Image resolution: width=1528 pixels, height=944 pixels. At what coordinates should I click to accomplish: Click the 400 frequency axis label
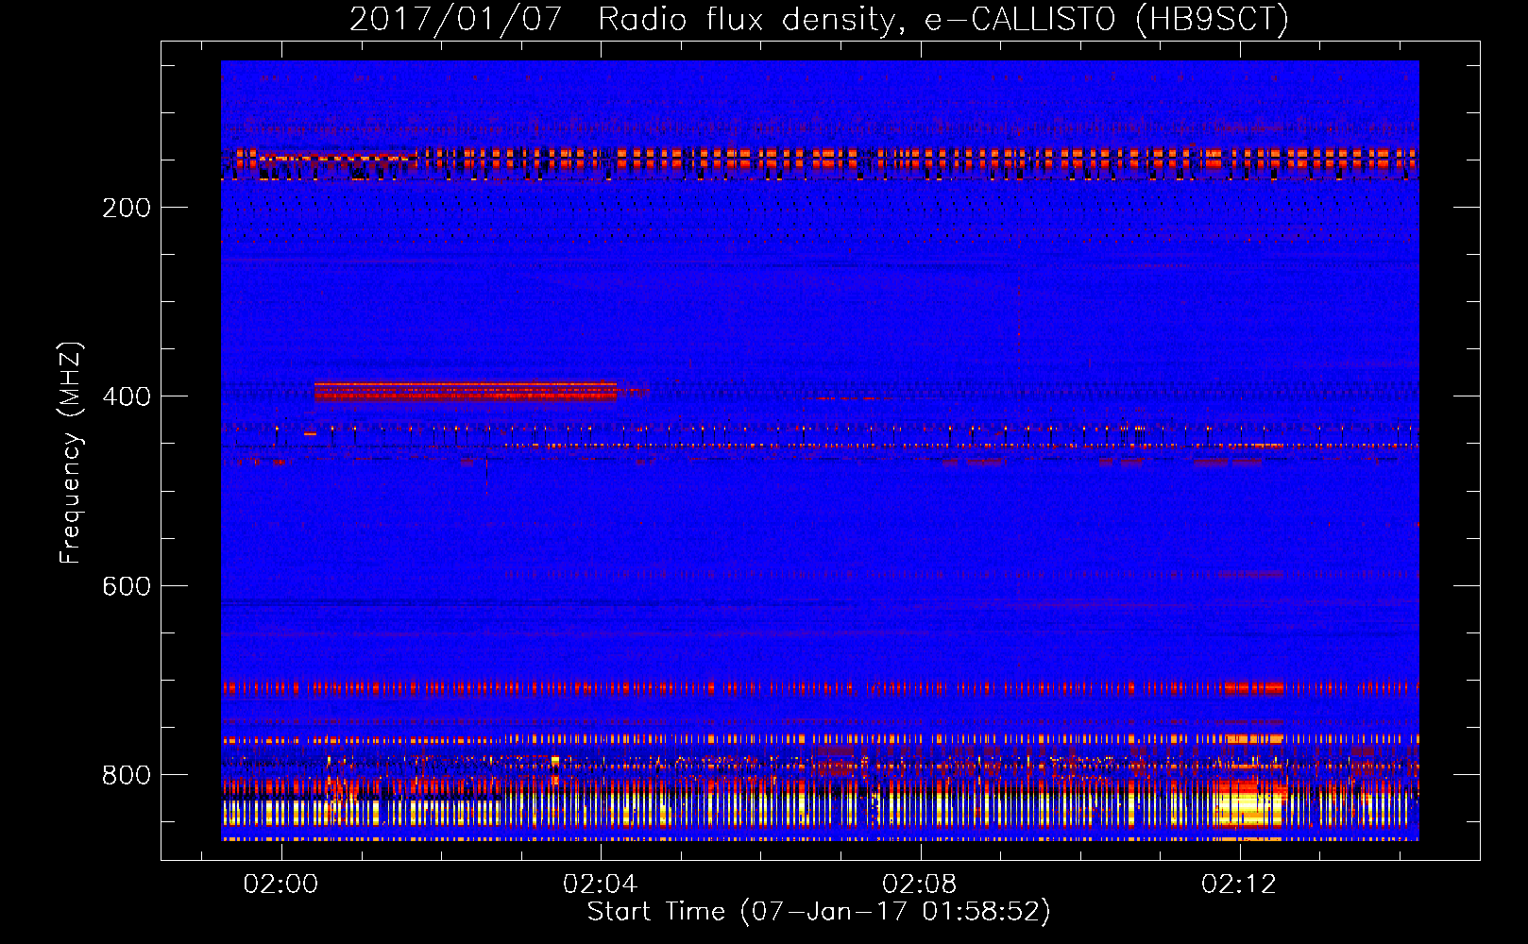pos(127,396)
